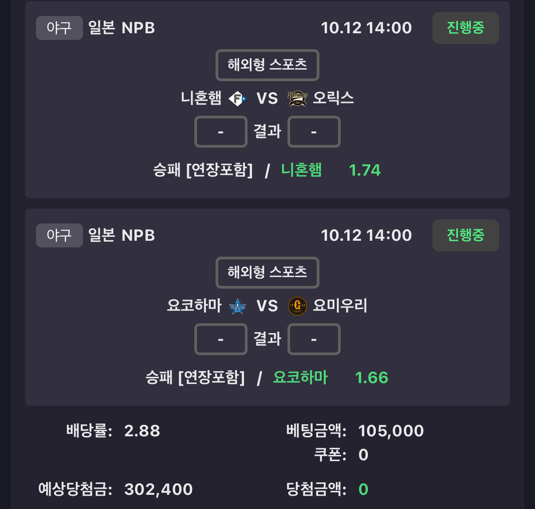
Task: Click 해외형 스포츠 label in the 니혼햄 match
Action: [267, 65]
